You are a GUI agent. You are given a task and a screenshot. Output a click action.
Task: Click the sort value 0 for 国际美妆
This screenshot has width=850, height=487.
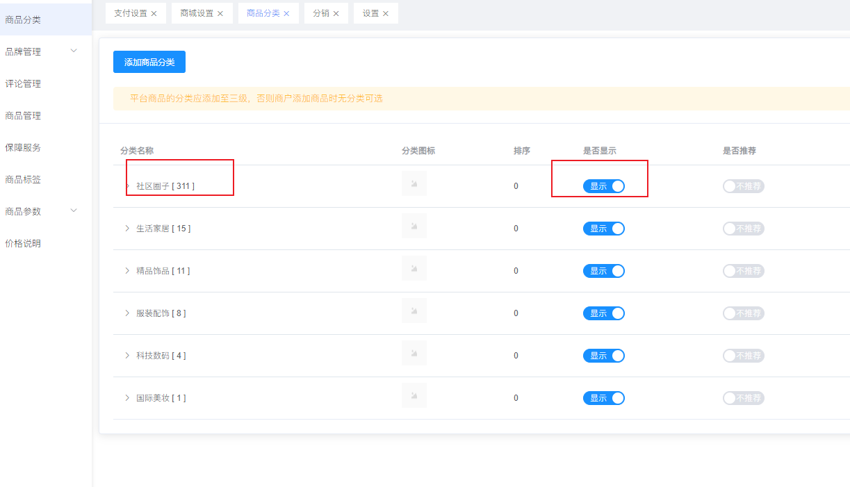(x=516, y=398)
